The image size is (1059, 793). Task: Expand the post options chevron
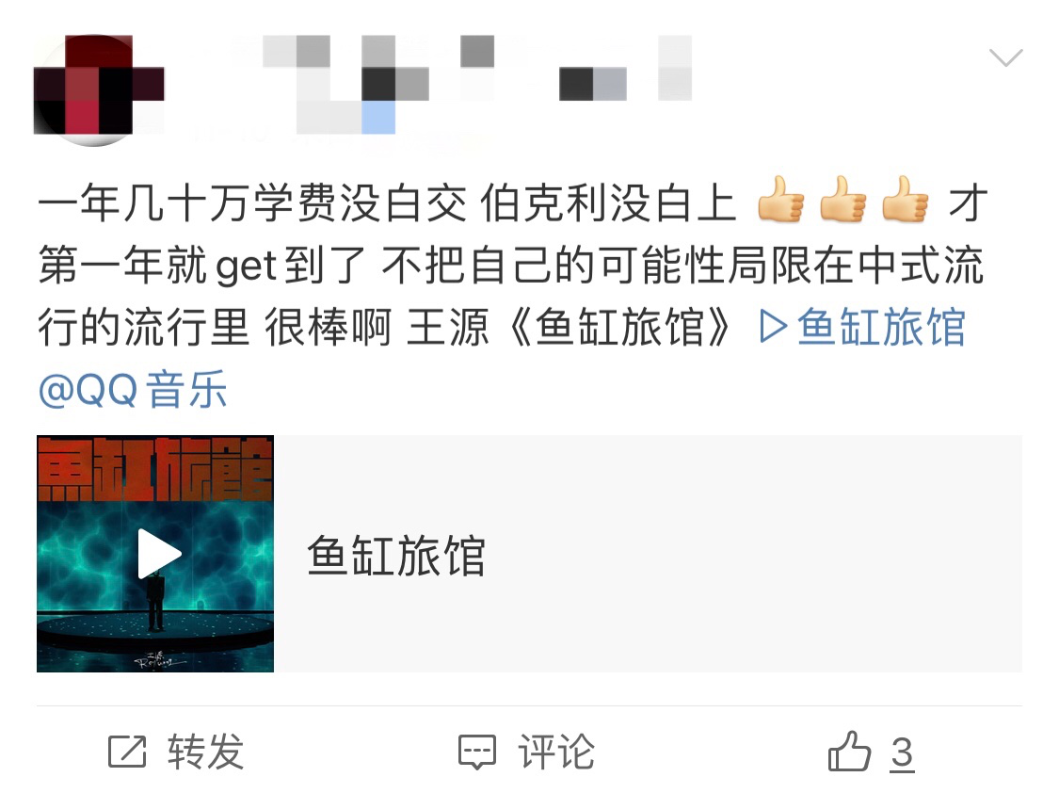click(x=1005, y=57)
